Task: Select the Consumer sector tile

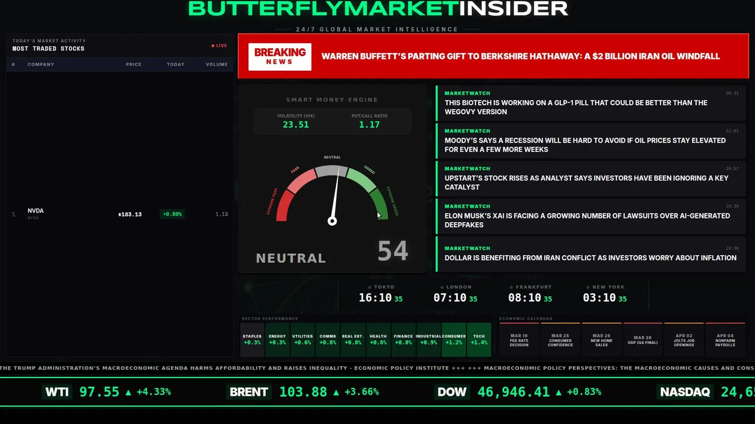Action: (x=454, y=340)
